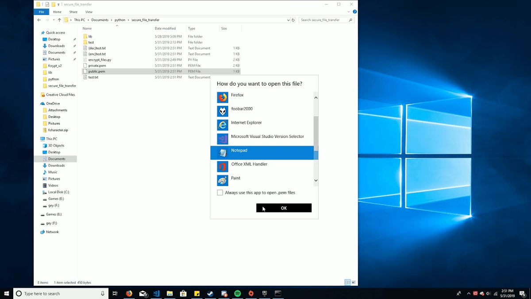The width and height of the screenshot is (531, 299).
Task: Expand the address bar history dropdown
Action: [x=288, y=20]
